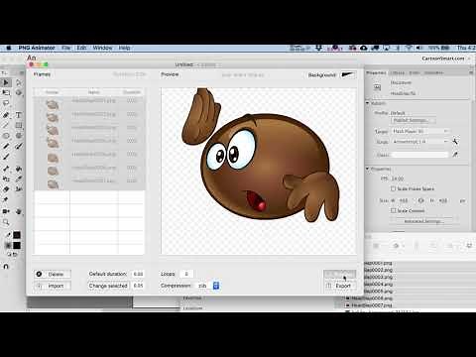Screen dimensions: 476x357
Task: Open the Target Flash Player dropdown
Action: (x=420, y=131)
